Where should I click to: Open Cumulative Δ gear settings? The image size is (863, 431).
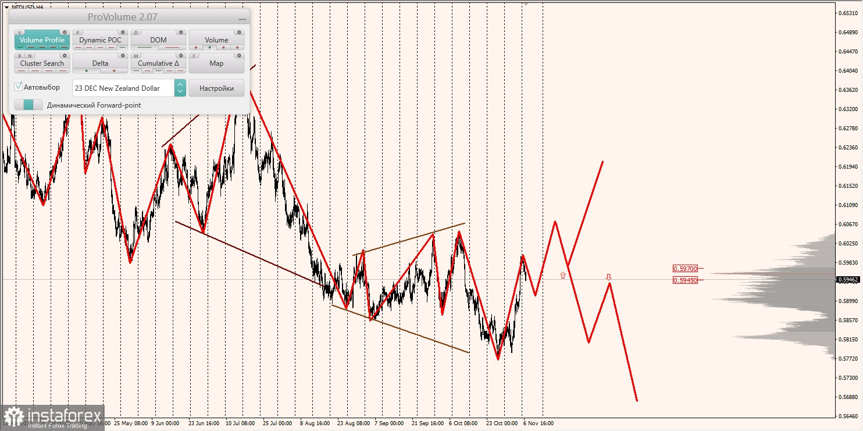tap(181, 55)
